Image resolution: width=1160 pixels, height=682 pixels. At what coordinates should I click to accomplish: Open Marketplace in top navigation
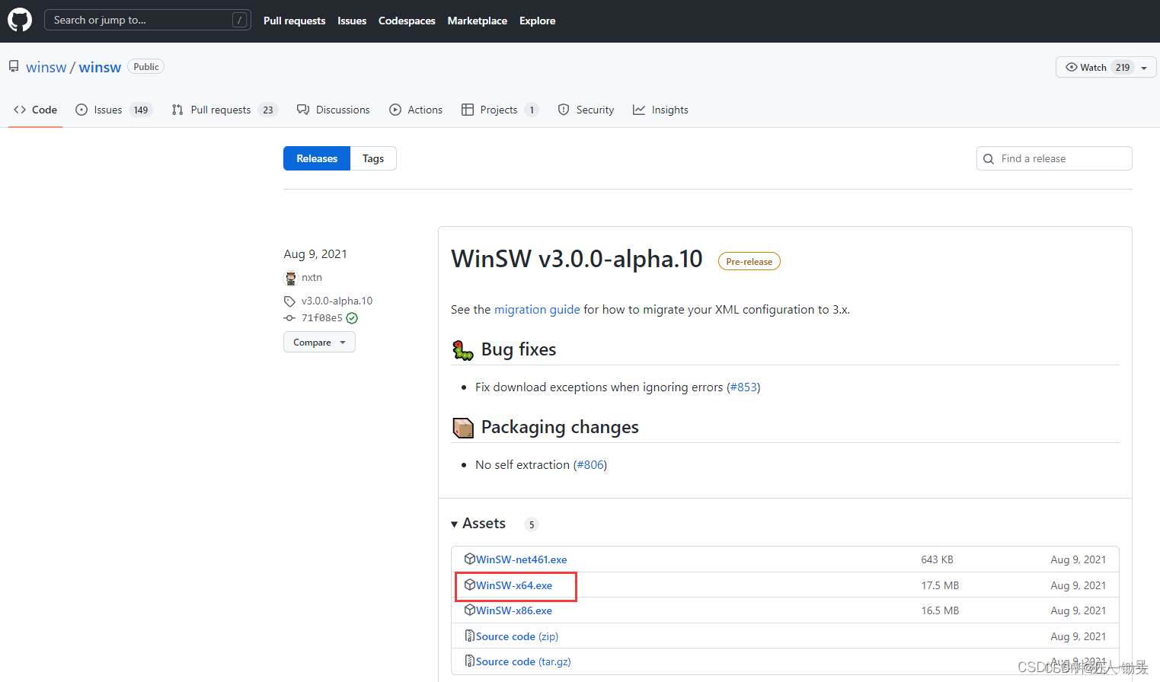(x=478, y=21)
